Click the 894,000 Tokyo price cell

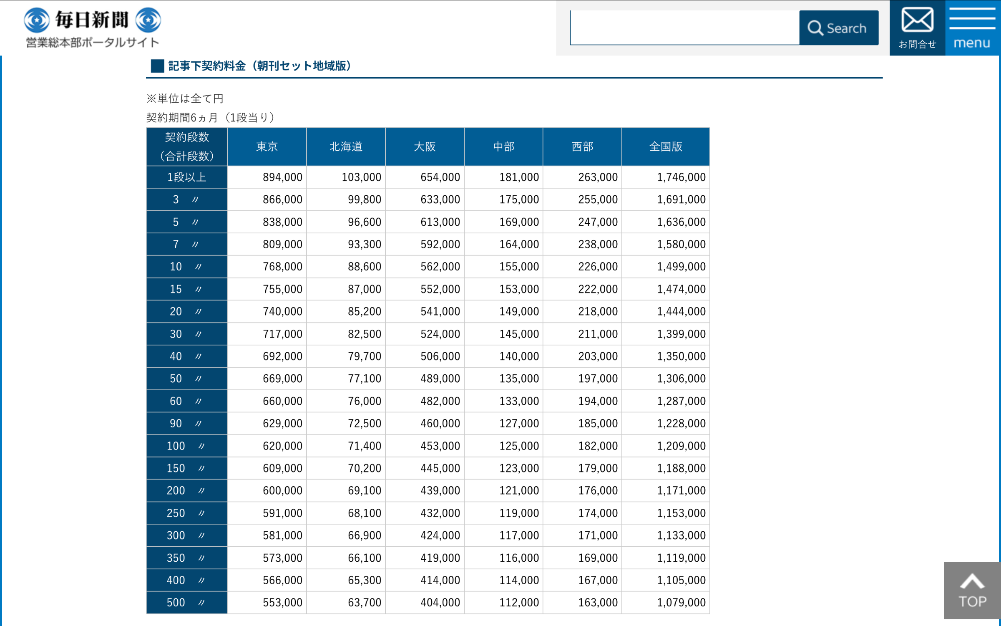282,177
